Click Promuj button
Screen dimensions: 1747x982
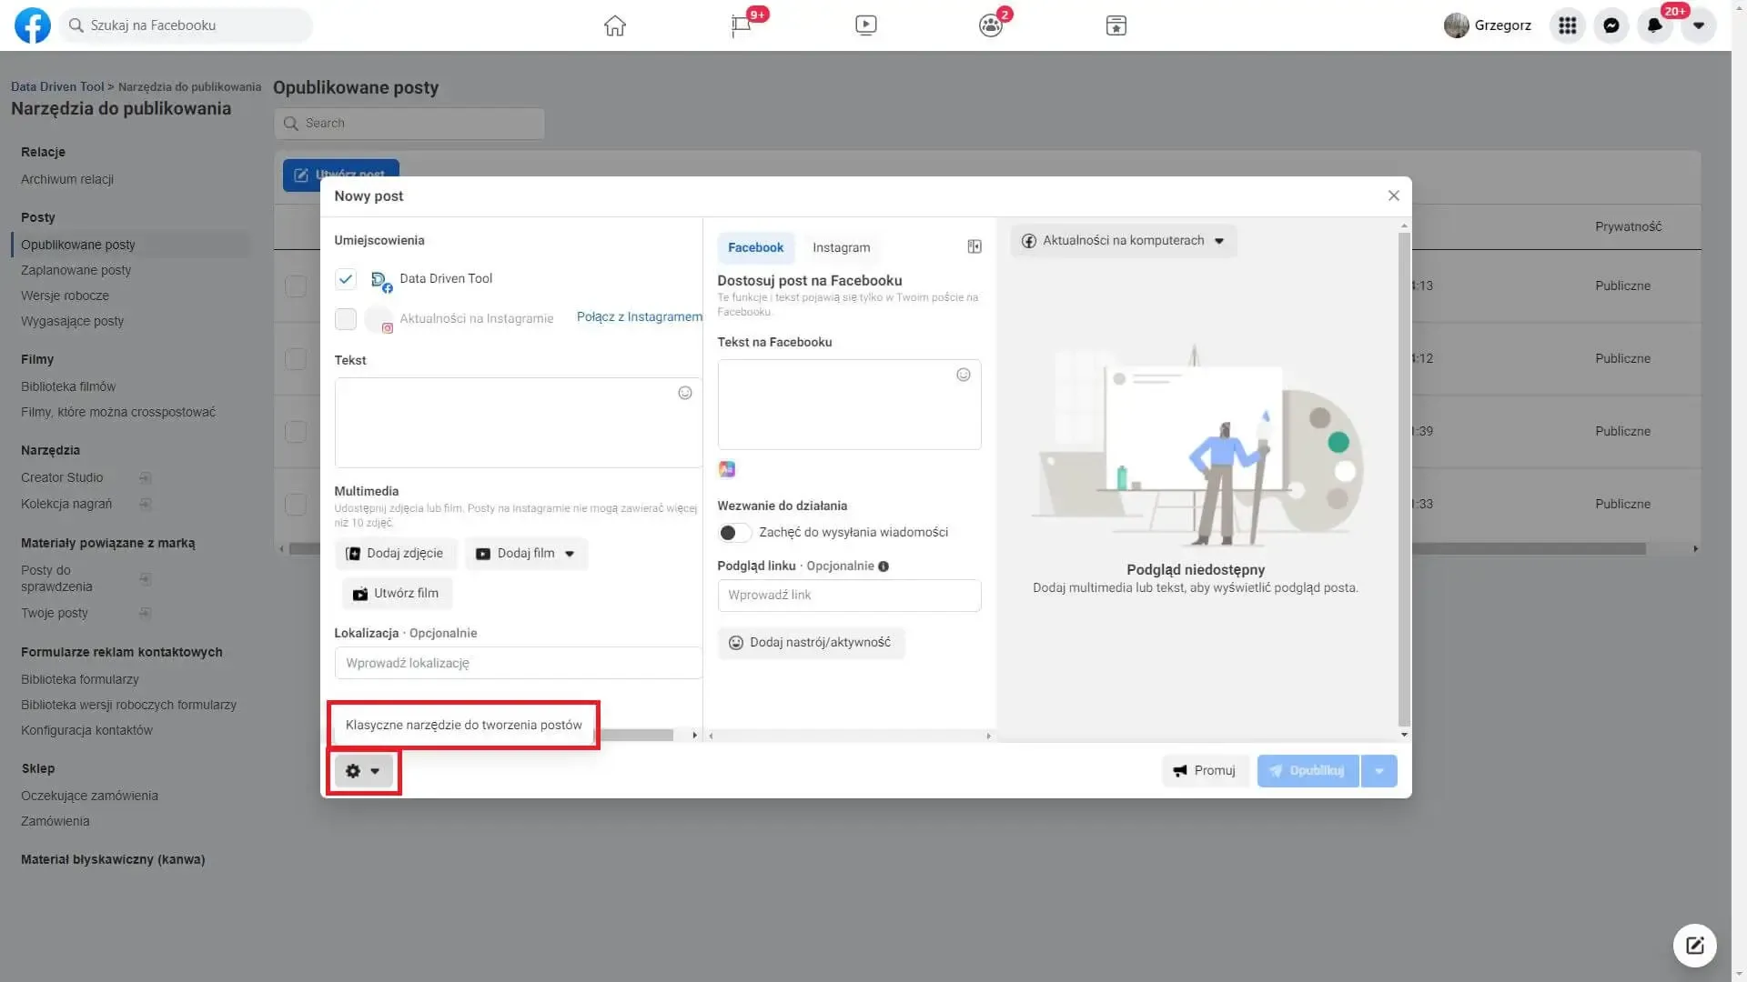(x=1205, y=771)
